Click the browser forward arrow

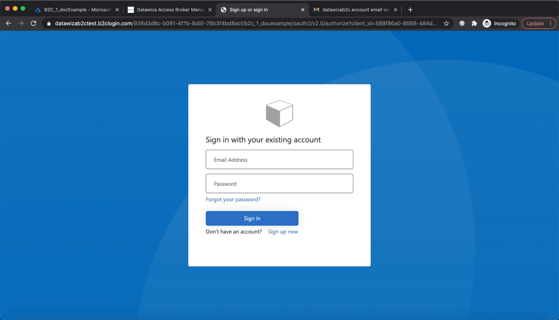click(21, 23)
